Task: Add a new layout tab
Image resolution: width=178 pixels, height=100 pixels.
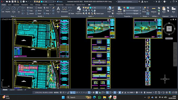Action: (x=25, y=90)
